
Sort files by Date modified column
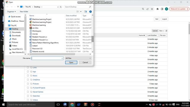(x=71, y=16)
